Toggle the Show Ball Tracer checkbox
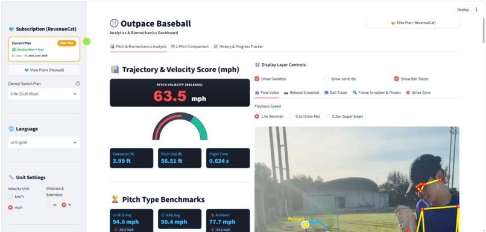The height and width of the screenshot is (232, 486). (x=396, y=79)
